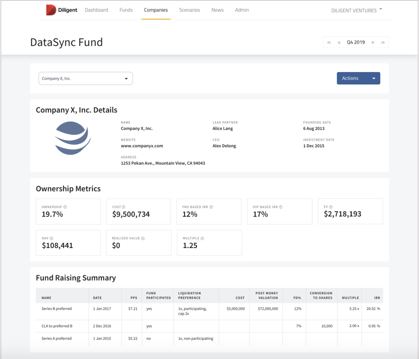Click the IRR column header

(377, 298)
